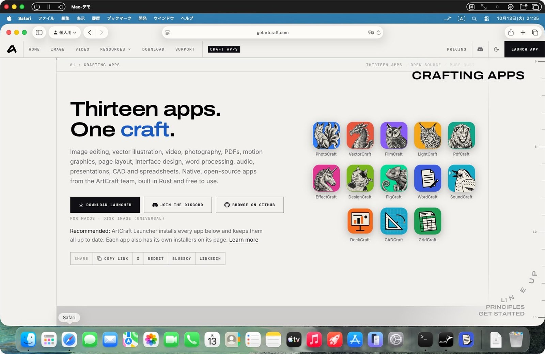
Task: Open Control Center in the menu bar
Action: point(487,19)
